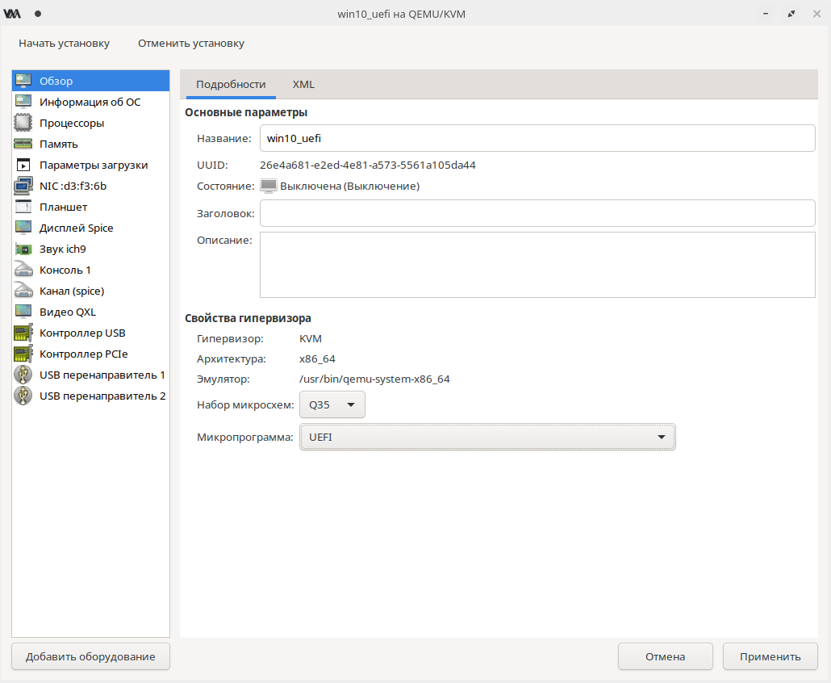Click the Звук ich9 sound card icon

tap(23, 249)
